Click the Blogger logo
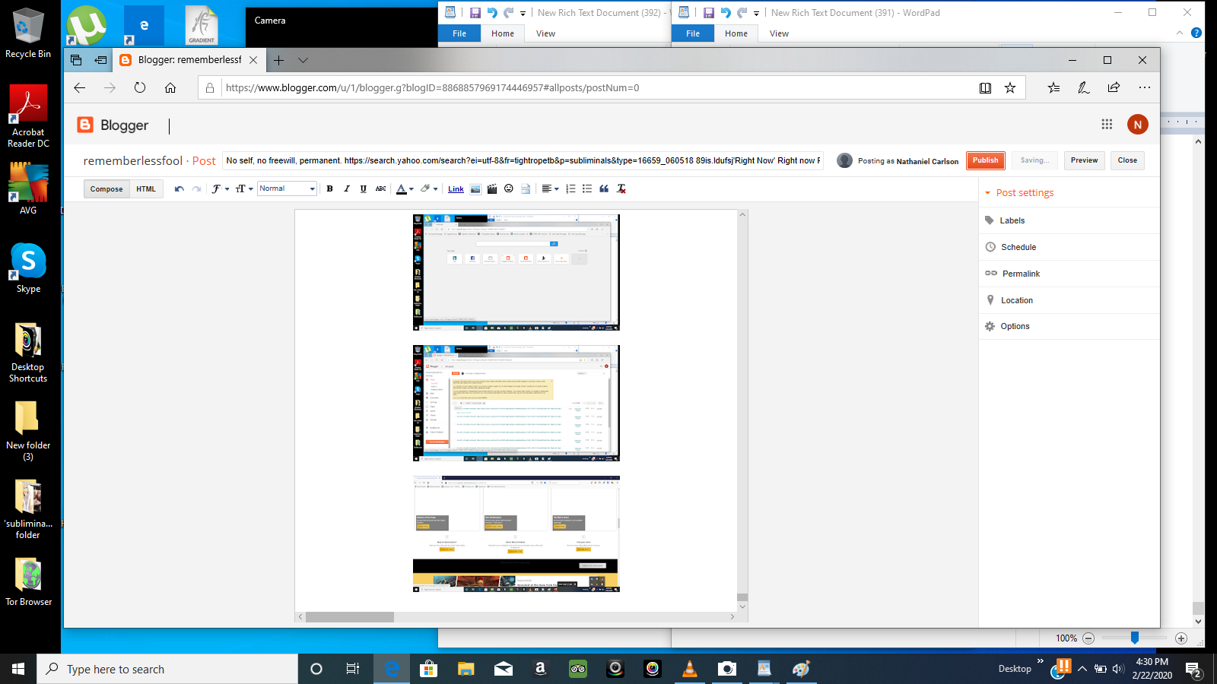The width and height of the screenshot is (1217, 684). click(113, 125)
